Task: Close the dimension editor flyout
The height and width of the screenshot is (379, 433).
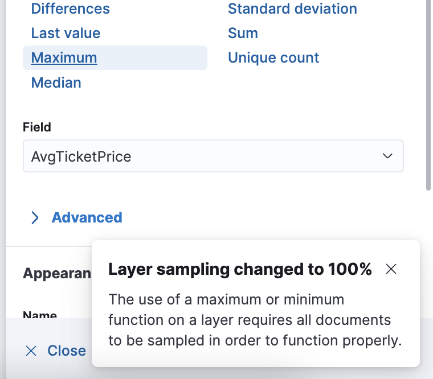Action: [56, 351]
